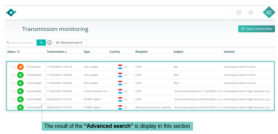Select checkbox for 17/03/2020 14:30:06 row

coord(14,83)
